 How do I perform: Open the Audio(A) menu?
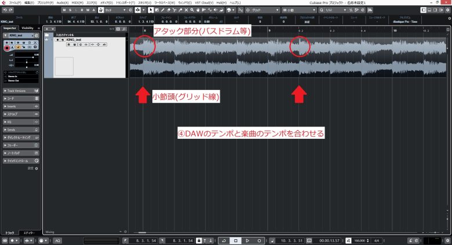tap(63, 2)
